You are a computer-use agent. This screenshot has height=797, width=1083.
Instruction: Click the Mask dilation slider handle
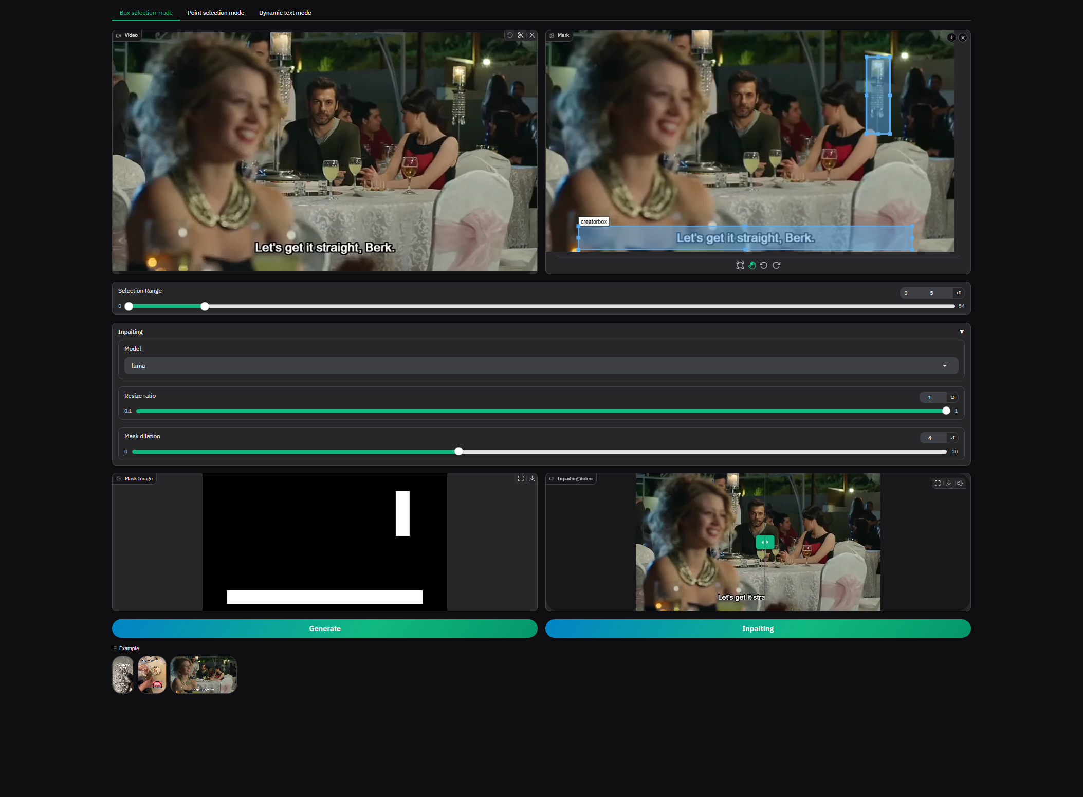click(x=458, y=451)
